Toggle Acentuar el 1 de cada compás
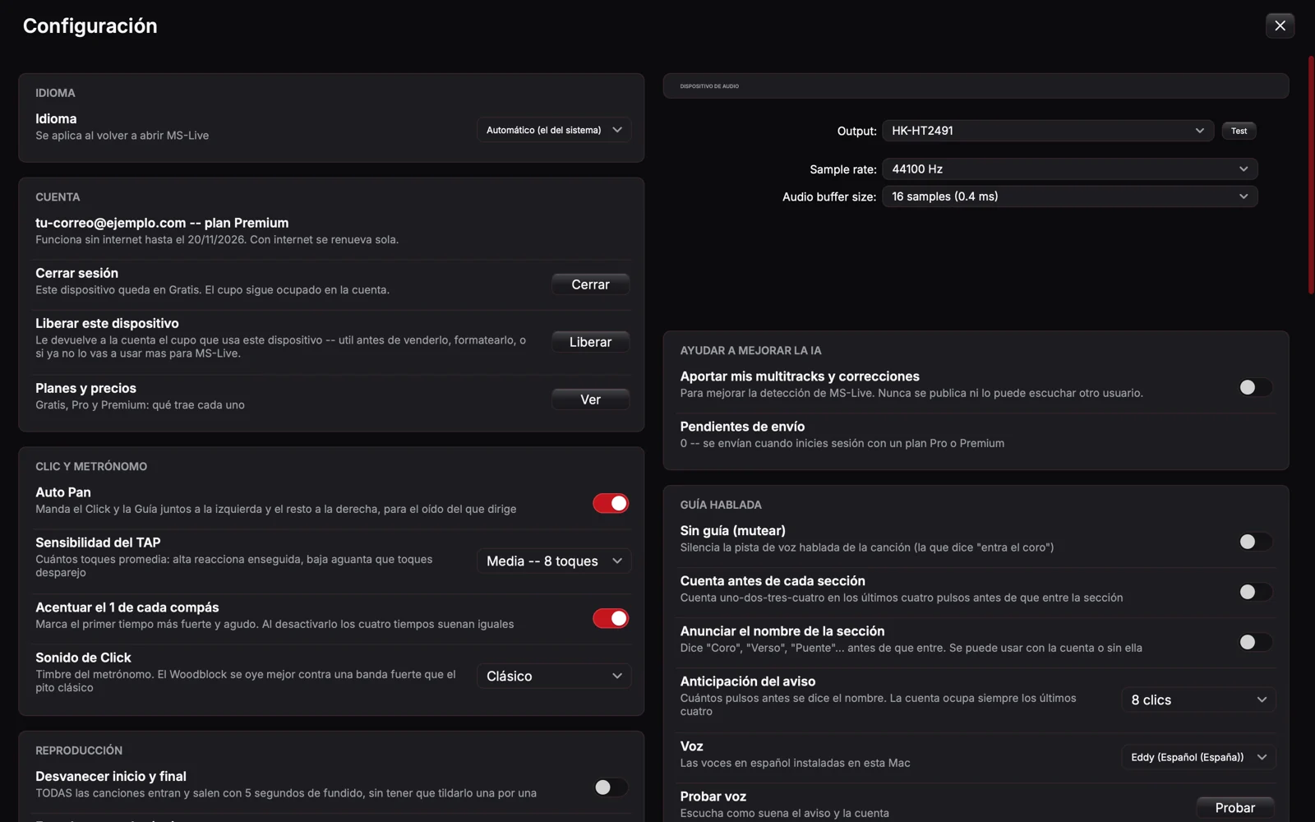The image size is (1315, 822). (611, 618)
